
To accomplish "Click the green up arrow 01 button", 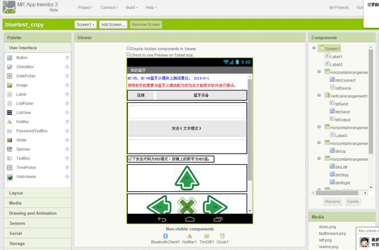I will [187, 178].
